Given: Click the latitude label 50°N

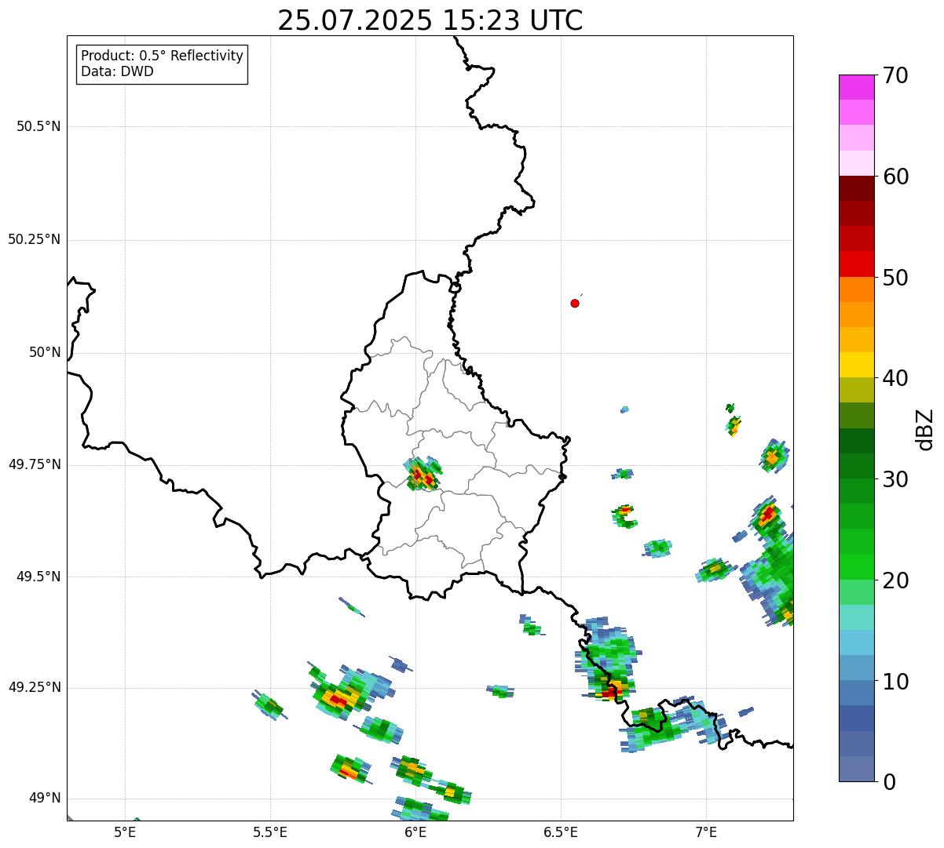Looking at the screenshot, I should click(x=45, y=352).
